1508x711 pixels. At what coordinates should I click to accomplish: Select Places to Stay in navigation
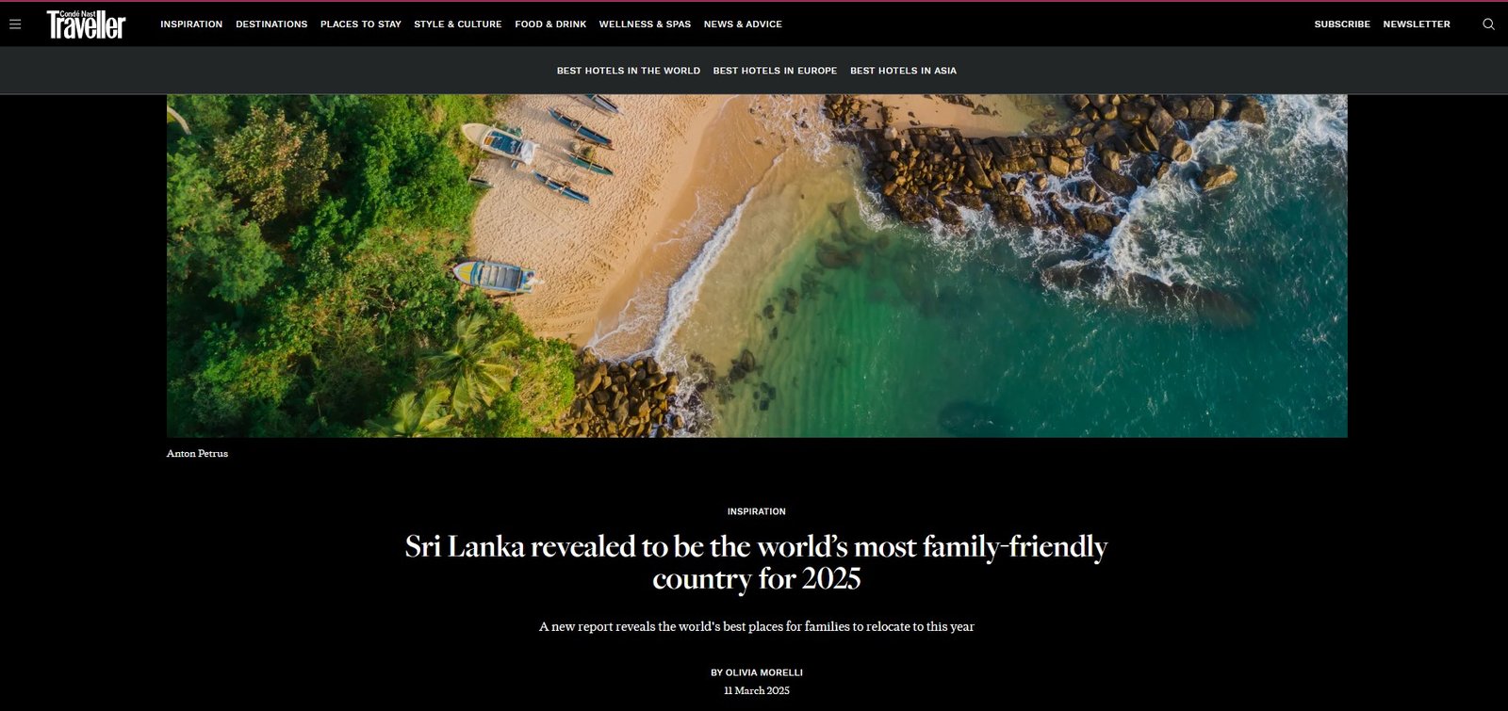pyautogui.click(x=361, y=24)
